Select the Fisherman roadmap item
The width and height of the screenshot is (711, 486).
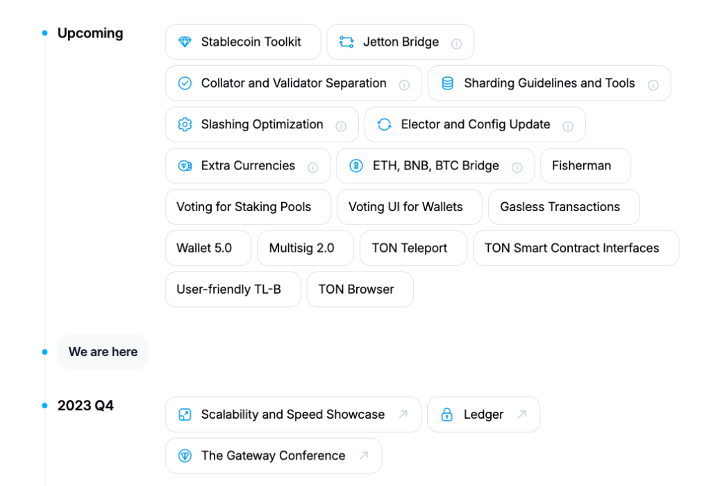pos(585,166)
